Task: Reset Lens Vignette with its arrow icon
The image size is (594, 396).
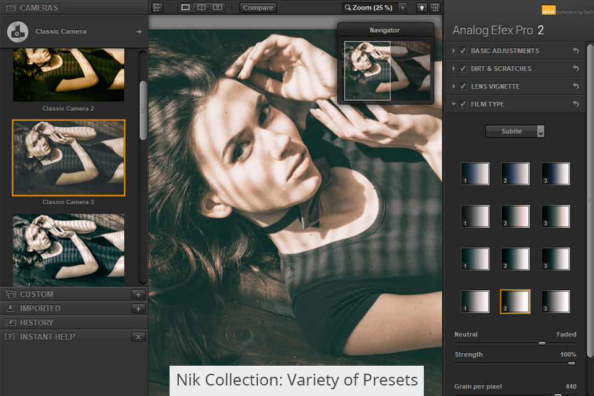Action: tap(576, 87)
